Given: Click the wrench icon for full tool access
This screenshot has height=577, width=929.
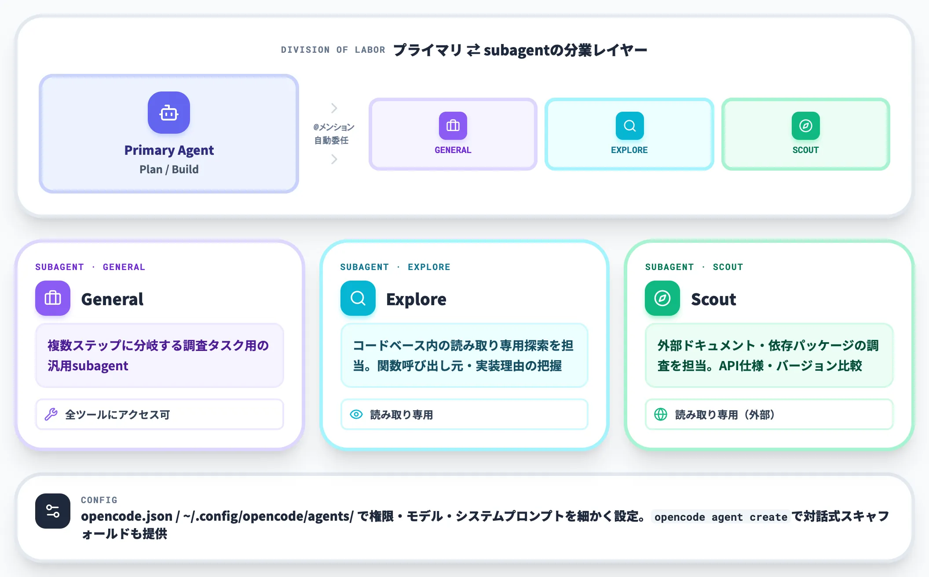Looking at the screenshot, I should click(51, 414).
